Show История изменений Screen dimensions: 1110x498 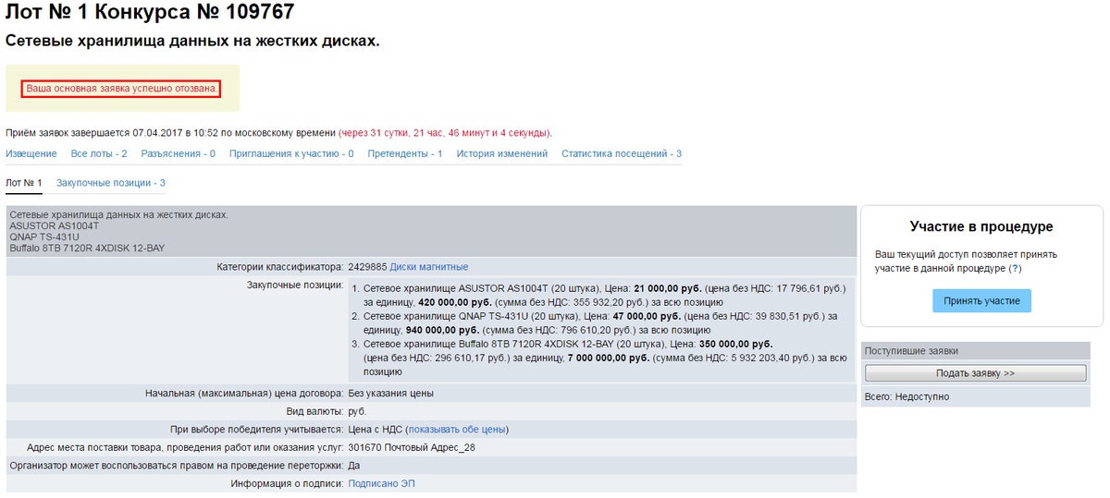pyautogui.click(x=501, y=153)
